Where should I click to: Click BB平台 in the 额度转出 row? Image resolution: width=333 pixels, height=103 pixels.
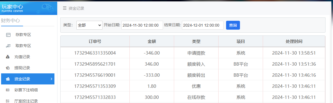pyautogui.click(x=241, y=75)
